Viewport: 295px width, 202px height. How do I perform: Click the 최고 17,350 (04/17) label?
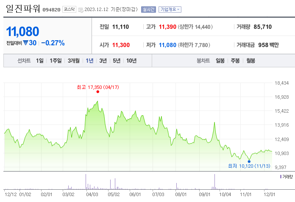point(97,87)
